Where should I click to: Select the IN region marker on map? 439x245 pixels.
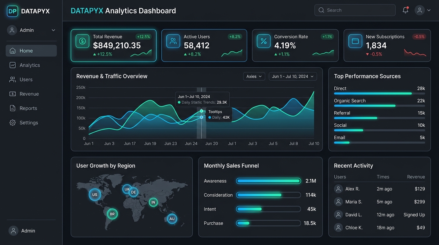(153, 202)
